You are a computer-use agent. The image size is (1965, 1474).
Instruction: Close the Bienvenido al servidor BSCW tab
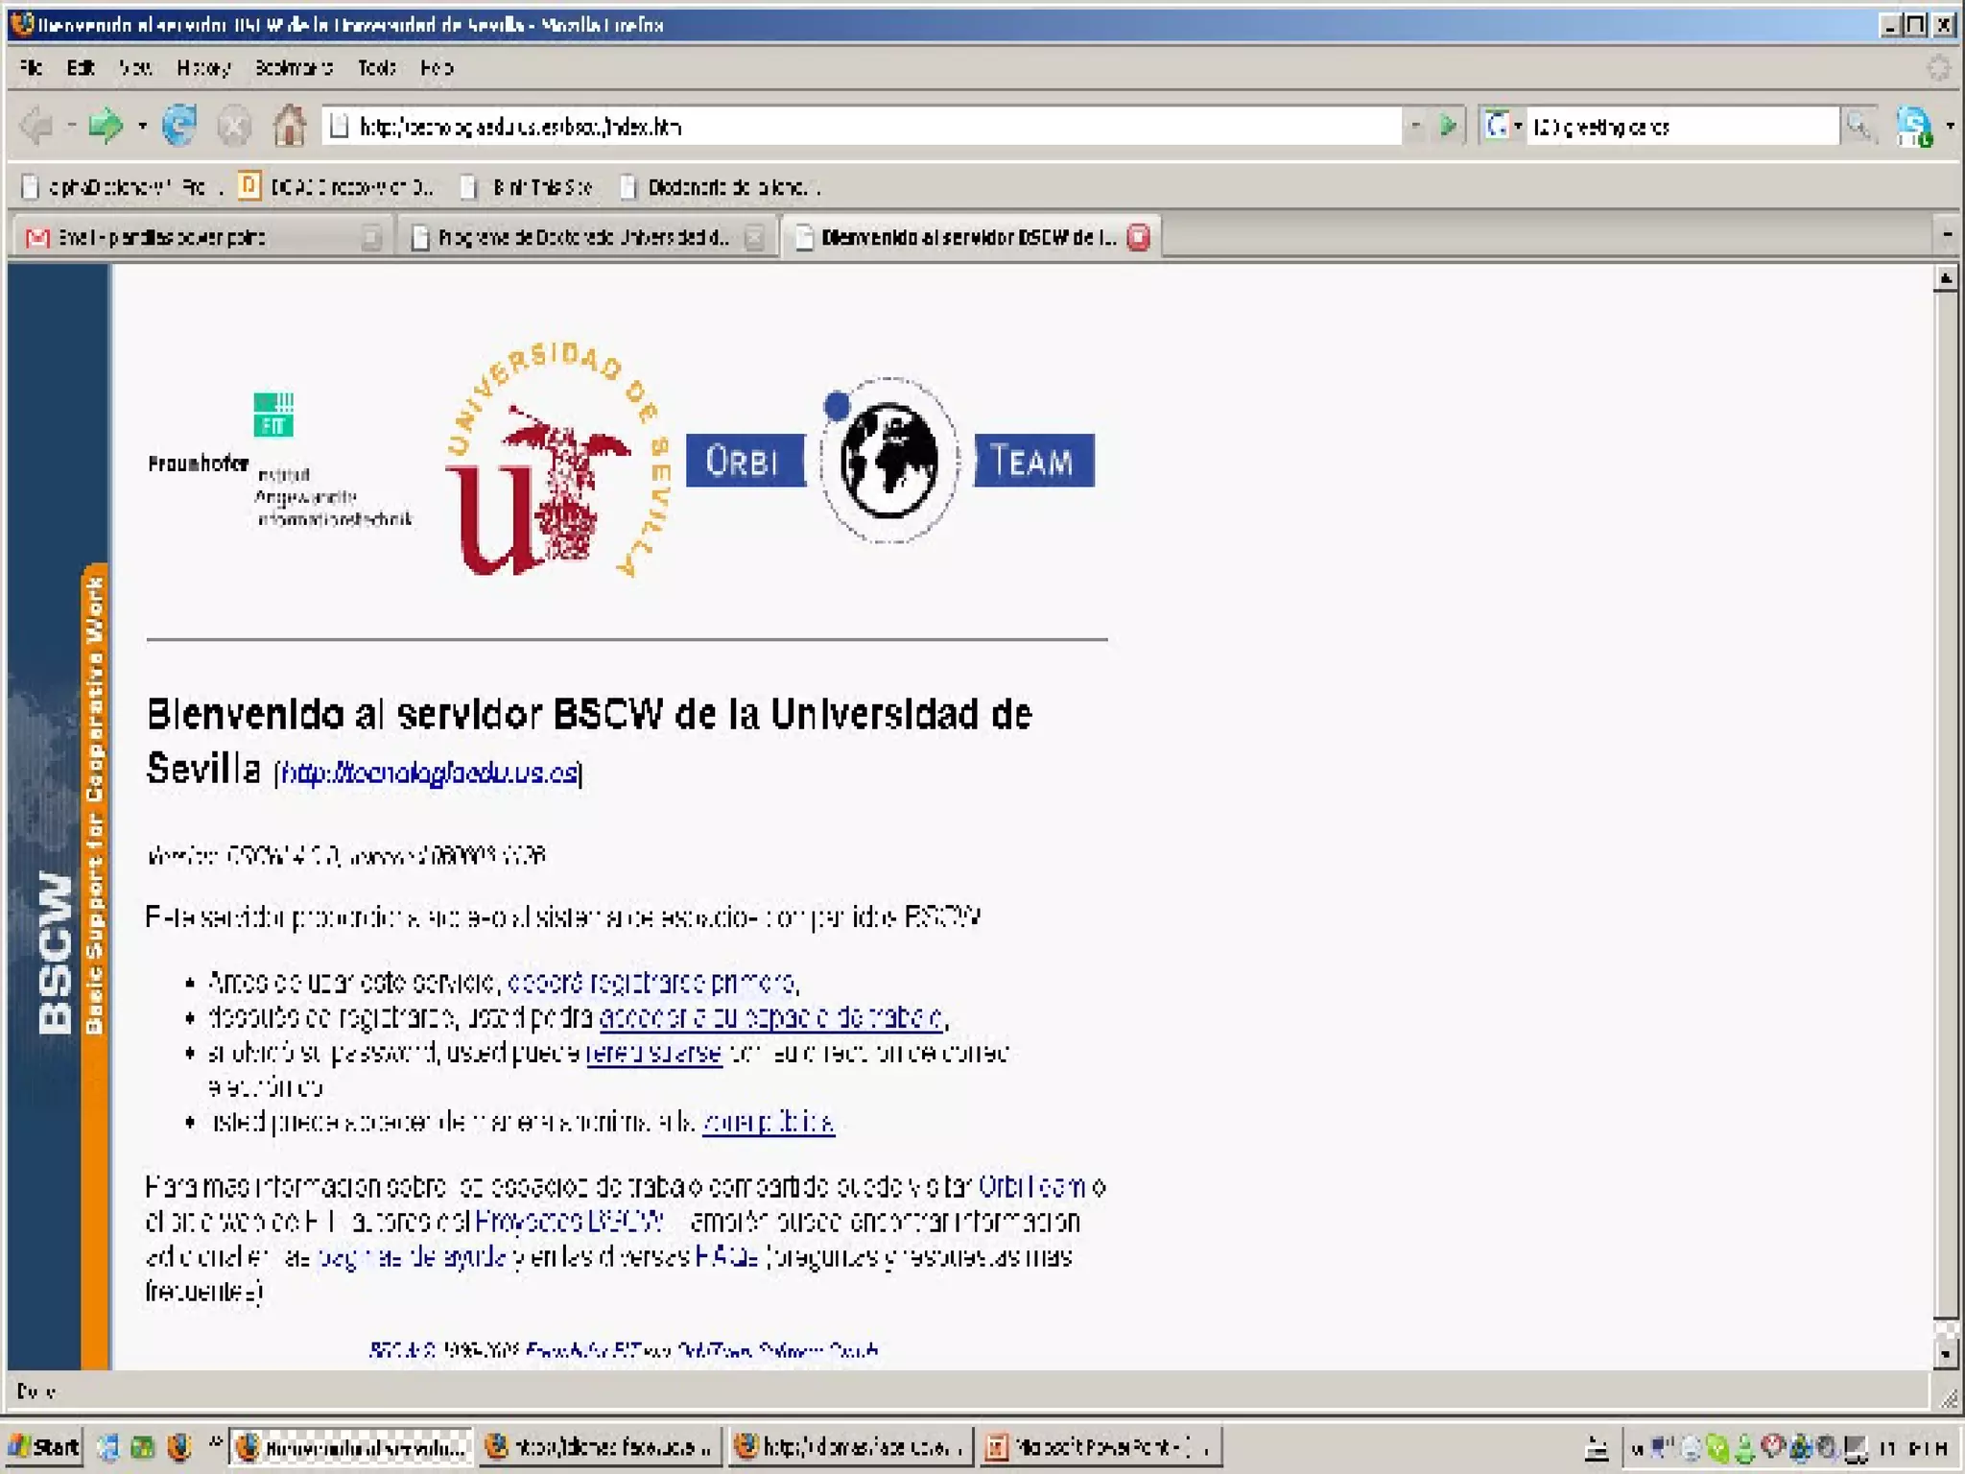click(x=1138, y=237)
